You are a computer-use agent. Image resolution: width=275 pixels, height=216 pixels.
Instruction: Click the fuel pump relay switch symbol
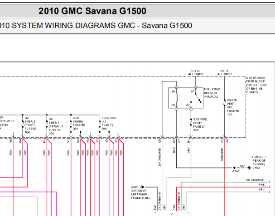click(198, 98)
